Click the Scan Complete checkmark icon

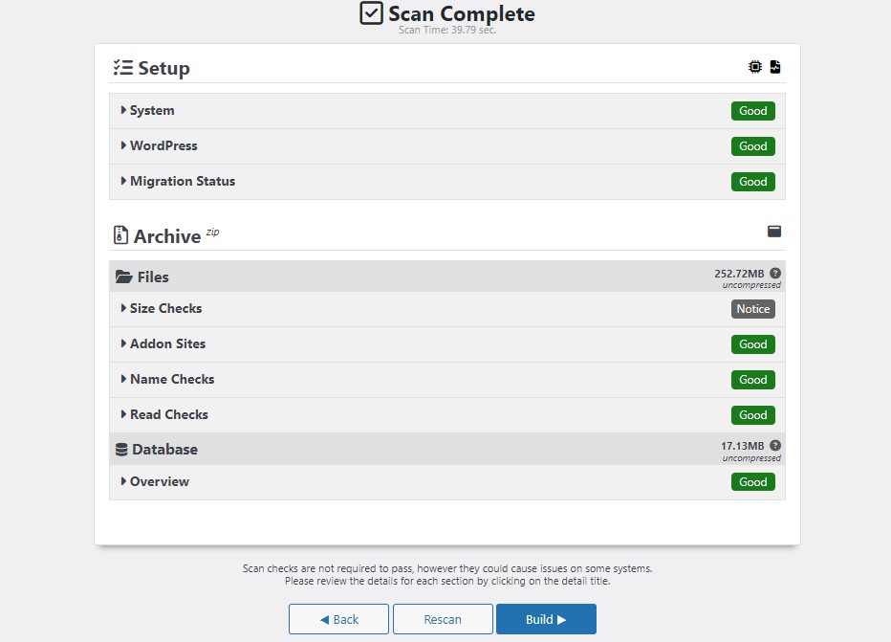(x=371, y=12)
